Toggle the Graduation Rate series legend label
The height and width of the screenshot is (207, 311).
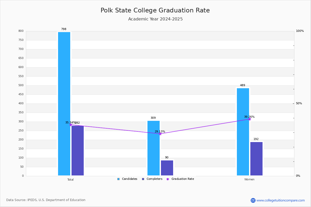click(182, 179)
